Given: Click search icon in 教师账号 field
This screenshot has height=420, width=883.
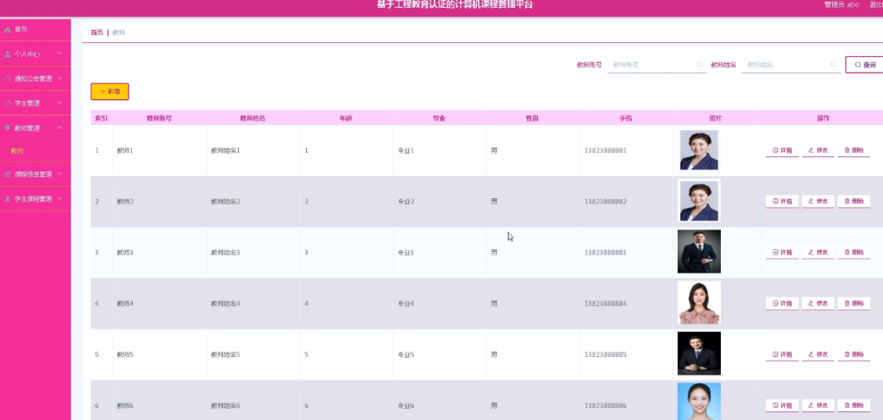Looking at the screenshot, I should coord(699,65).
